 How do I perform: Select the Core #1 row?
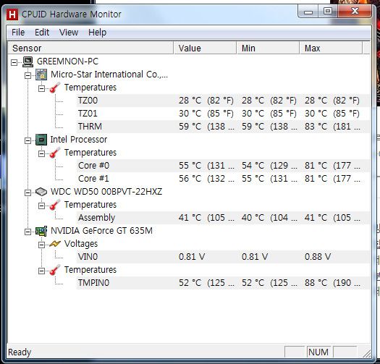223,179
